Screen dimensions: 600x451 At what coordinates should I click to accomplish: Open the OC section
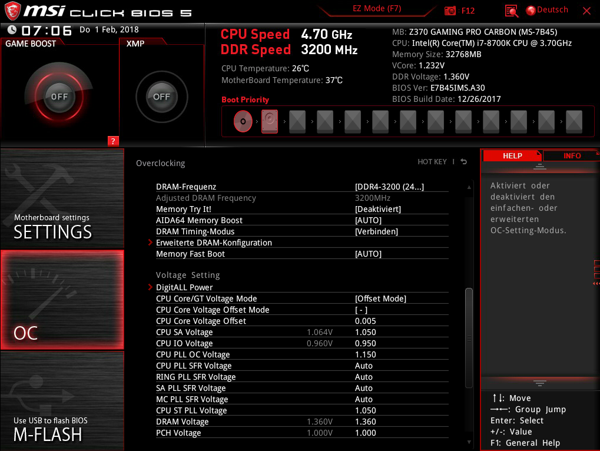click(x=62, y=300)
